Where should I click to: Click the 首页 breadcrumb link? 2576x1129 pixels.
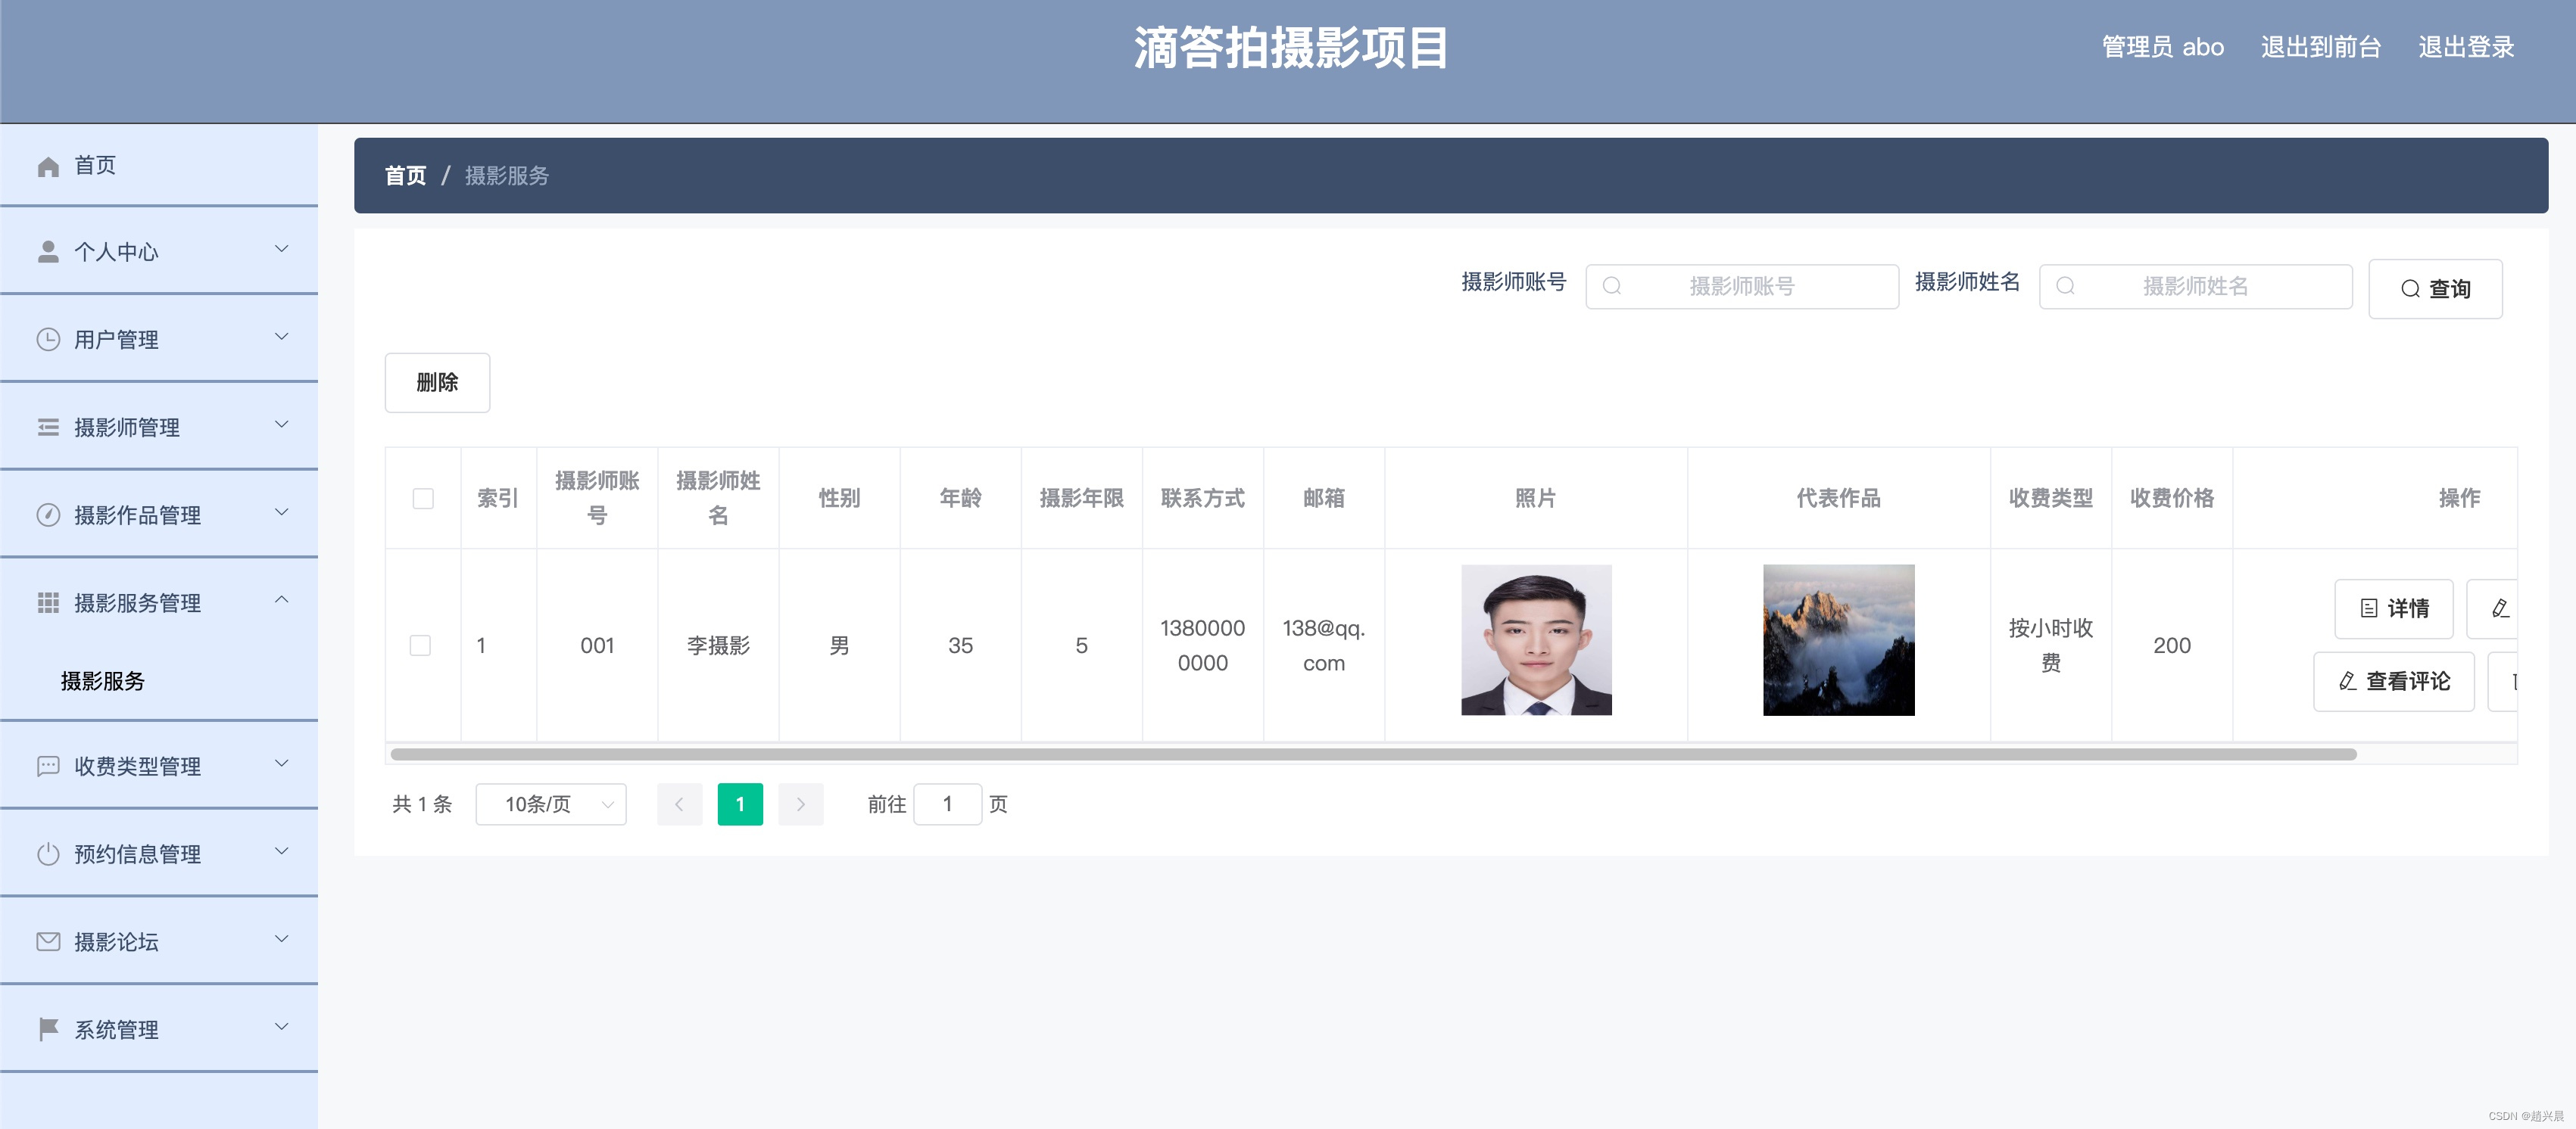(x=405, y=176)
